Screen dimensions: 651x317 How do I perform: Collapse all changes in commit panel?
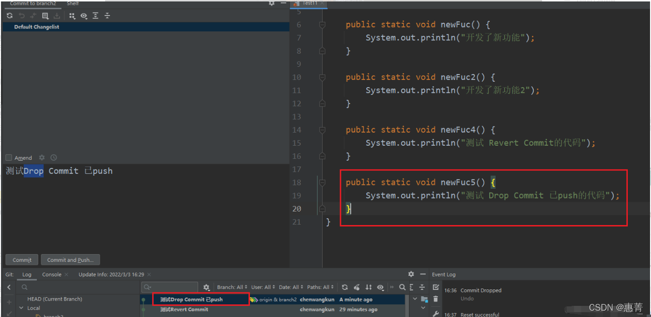tap(107, 15)
